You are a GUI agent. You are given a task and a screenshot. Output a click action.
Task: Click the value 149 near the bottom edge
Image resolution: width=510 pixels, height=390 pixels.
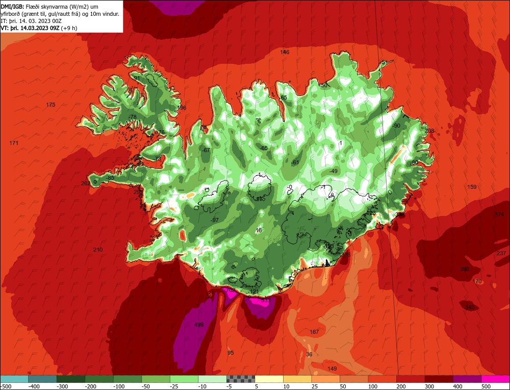coord(332,369)
